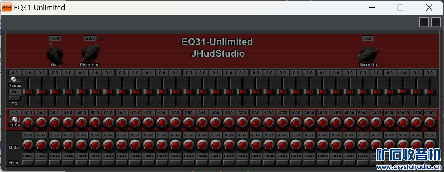Open the Peak filter type for 630 Hz band
The height and width of the screenshot is (172, 444).
pos(242,156)
